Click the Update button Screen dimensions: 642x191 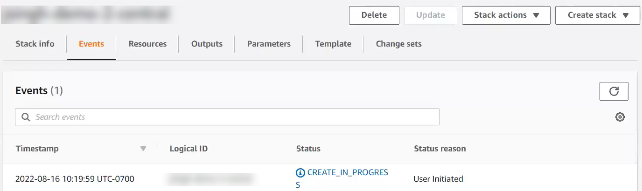[x=430, y=15]
